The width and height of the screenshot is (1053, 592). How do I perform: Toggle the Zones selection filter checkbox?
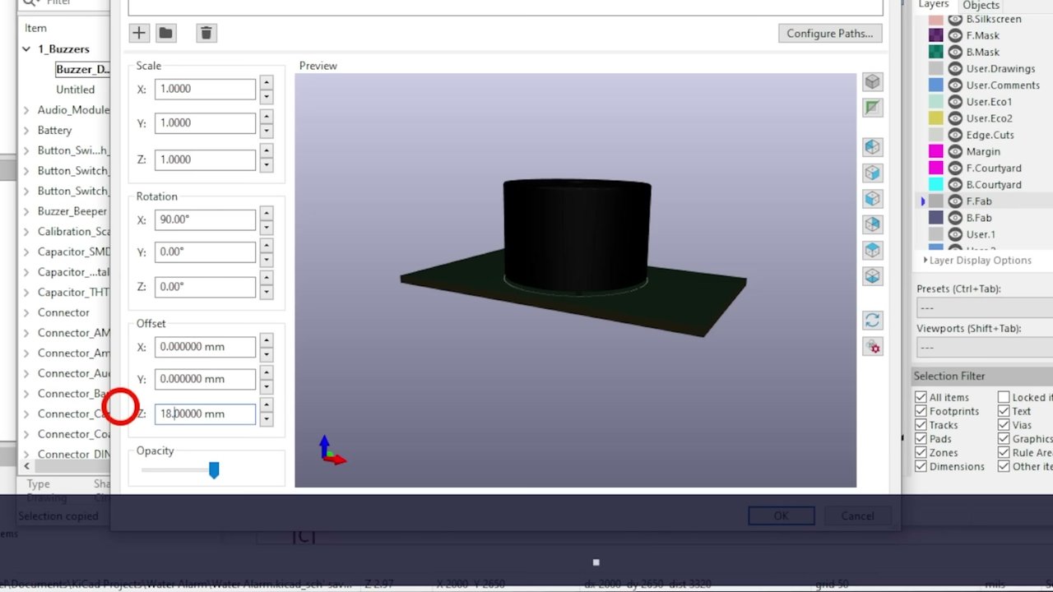pyautogui.click(x=921, y=452)
